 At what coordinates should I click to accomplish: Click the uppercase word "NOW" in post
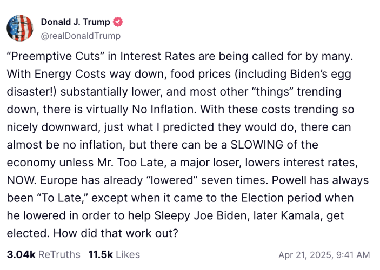tap(19, 181)
